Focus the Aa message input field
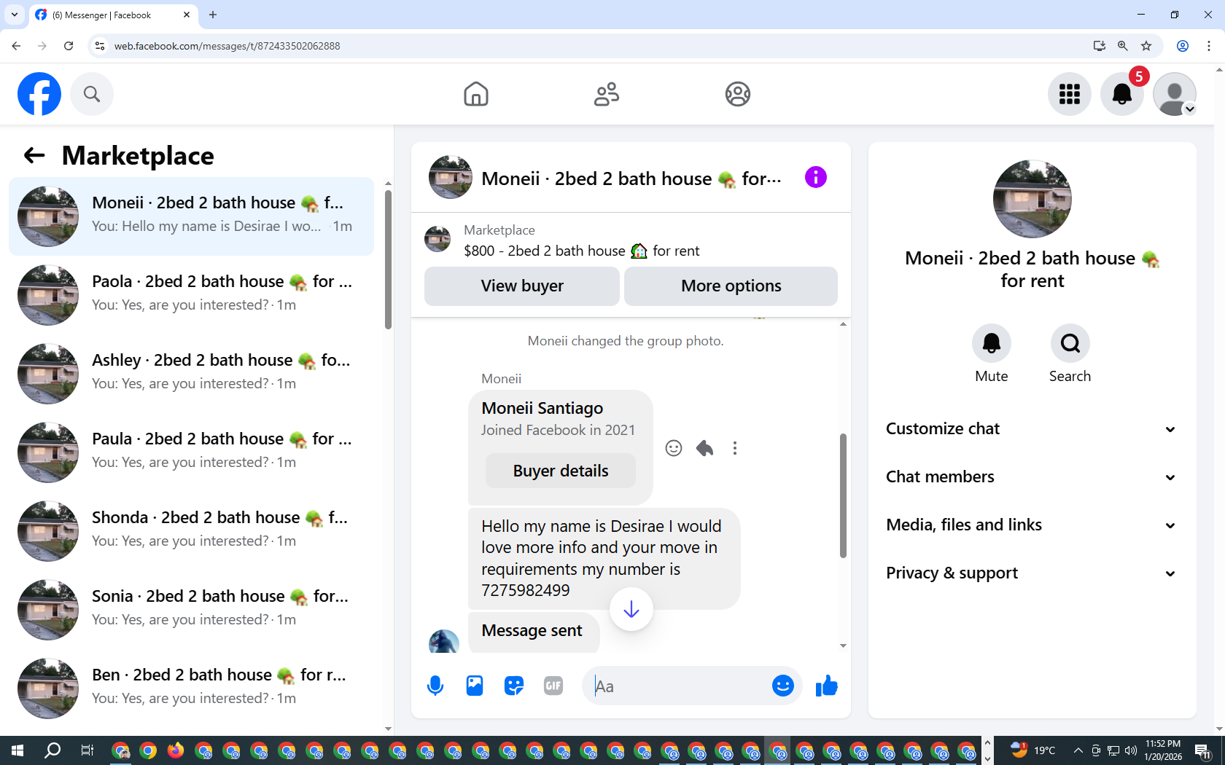The image size is (1225, 765). [678, 686]
